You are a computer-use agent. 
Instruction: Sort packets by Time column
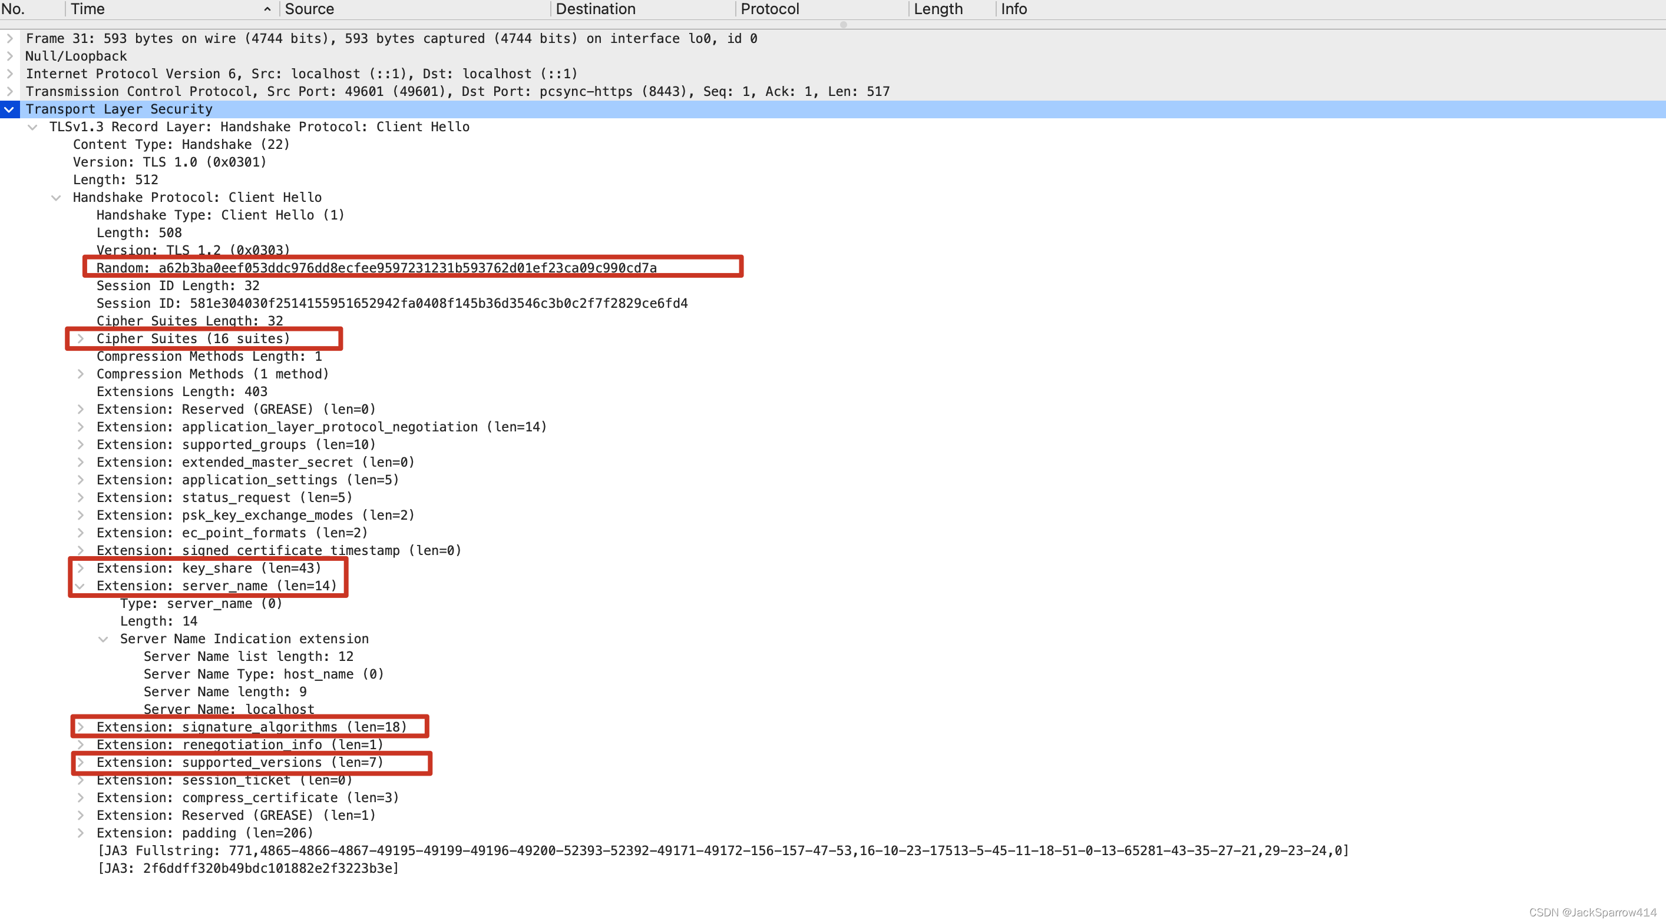click(x=172, y=9)
